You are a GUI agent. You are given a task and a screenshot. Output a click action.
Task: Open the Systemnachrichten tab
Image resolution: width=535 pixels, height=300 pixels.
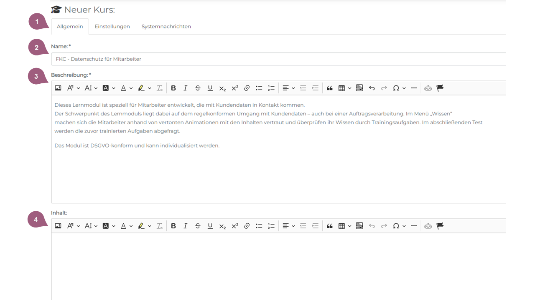point(166,27)
